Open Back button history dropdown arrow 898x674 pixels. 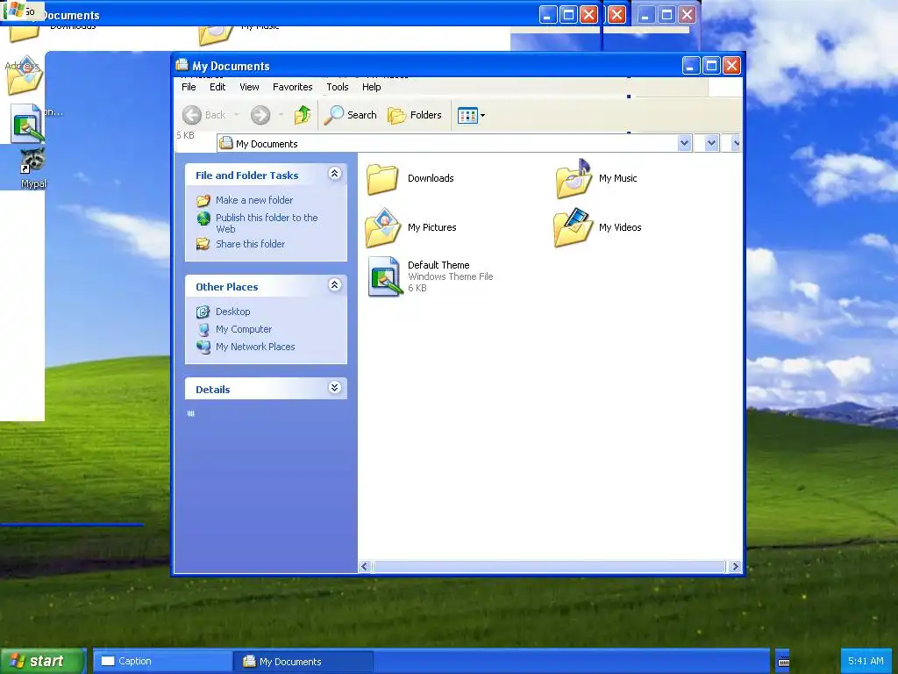(236, 115)
